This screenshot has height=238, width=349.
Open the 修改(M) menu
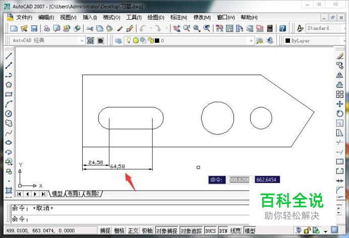coord(202,17)
